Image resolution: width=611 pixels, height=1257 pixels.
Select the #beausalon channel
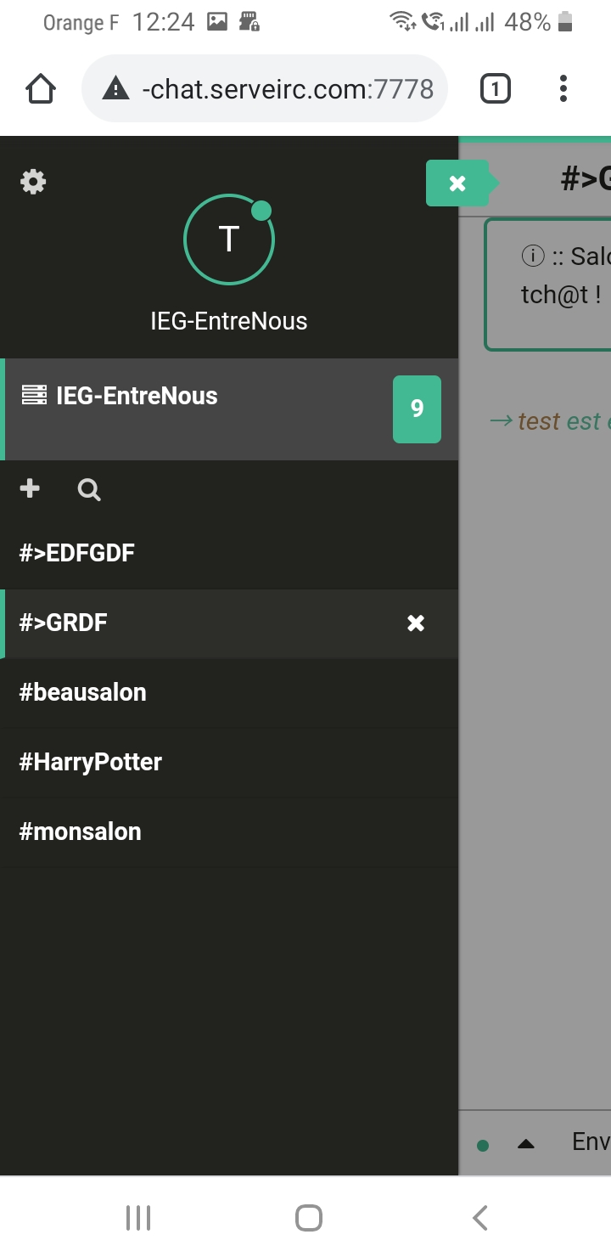(81, 692)
